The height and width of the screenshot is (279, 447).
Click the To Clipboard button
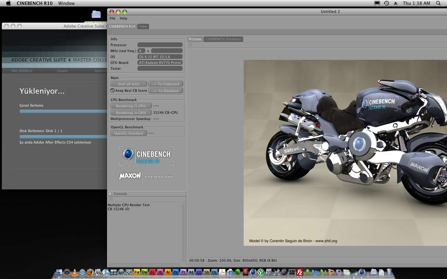click(165, 84)
